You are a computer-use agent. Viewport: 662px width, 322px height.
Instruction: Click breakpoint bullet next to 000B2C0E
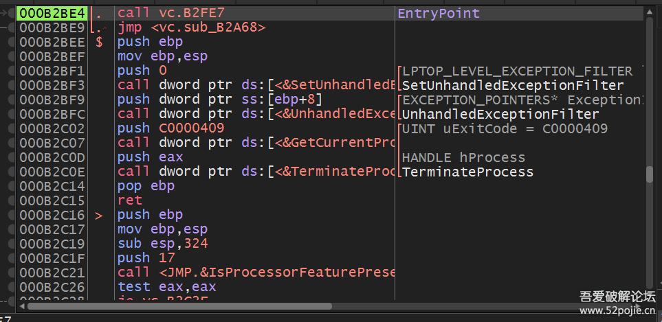pyautogui.click(x=11, y=172)
